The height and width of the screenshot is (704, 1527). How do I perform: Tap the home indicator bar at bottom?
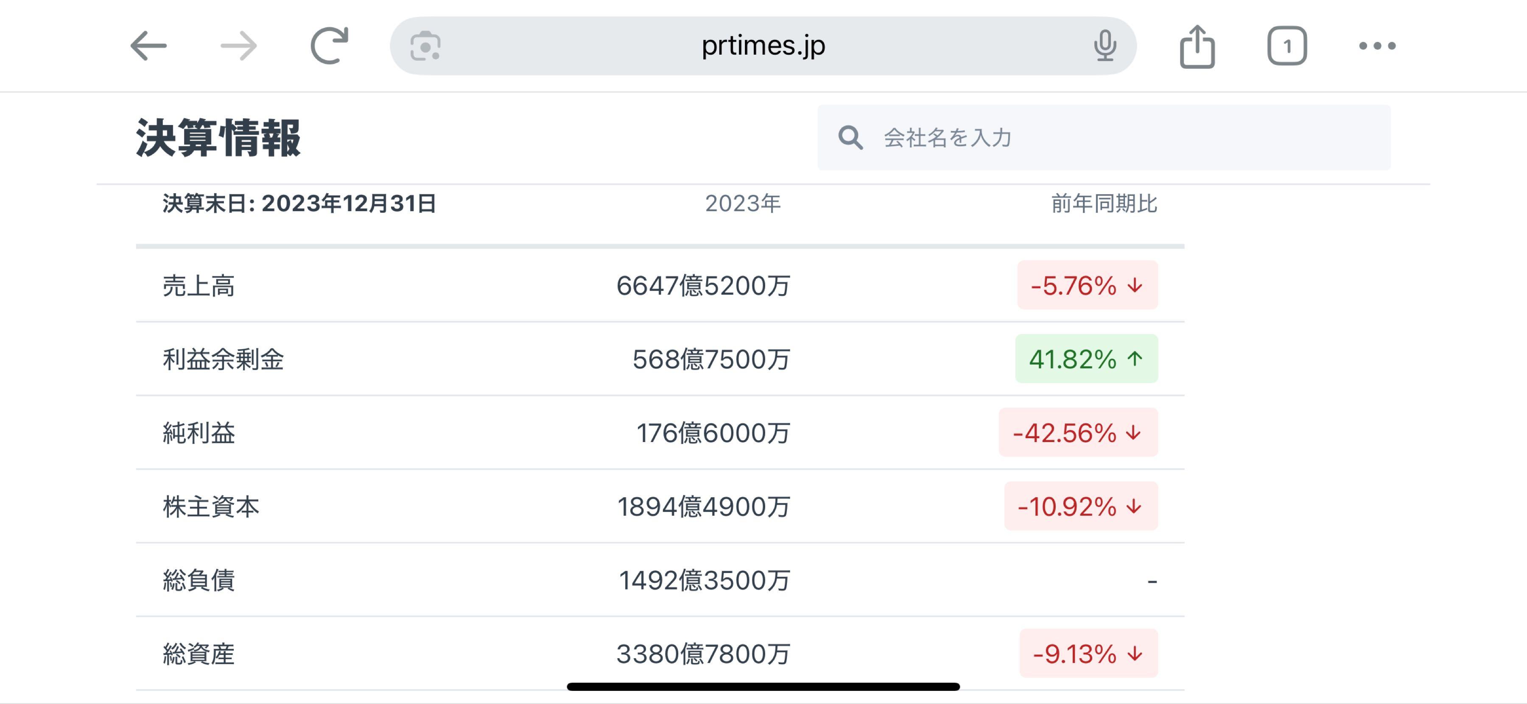tap(763, 687)
